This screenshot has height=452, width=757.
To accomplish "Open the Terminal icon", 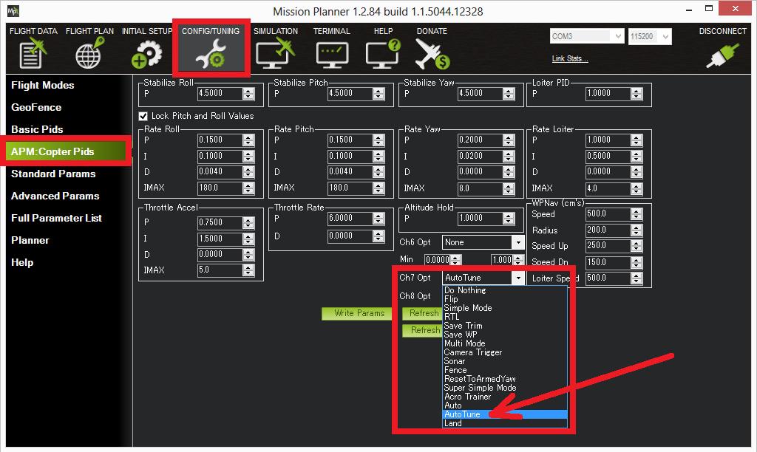I will 331,54.
